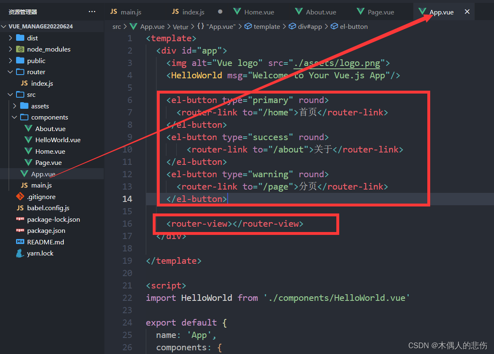Click the src breadcrumb segment
This screenshot has height=354, width=494.
(x=117, y=26)
